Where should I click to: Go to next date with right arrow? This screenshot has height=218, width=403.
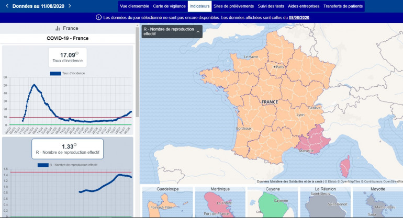(70, 6)
